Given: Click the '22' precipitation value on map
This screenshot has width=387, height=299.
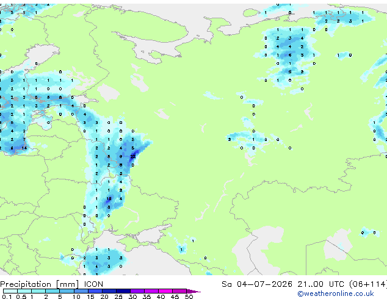Looking at the screenshot, I should pos(133,156).
